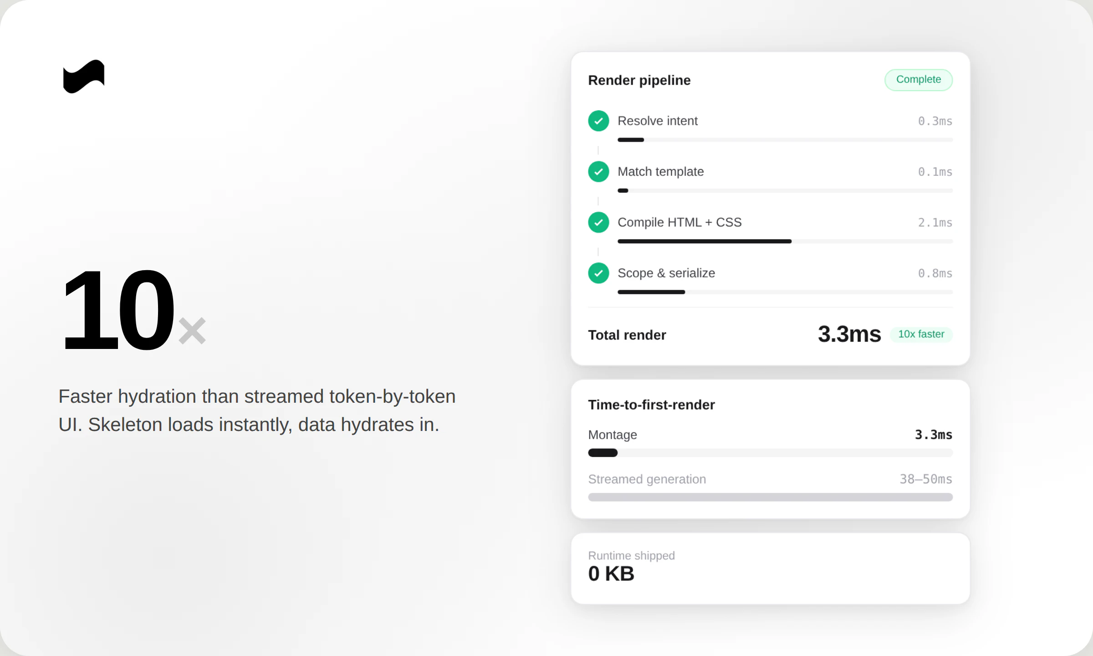Click the black wave logo

coord(84,77)
